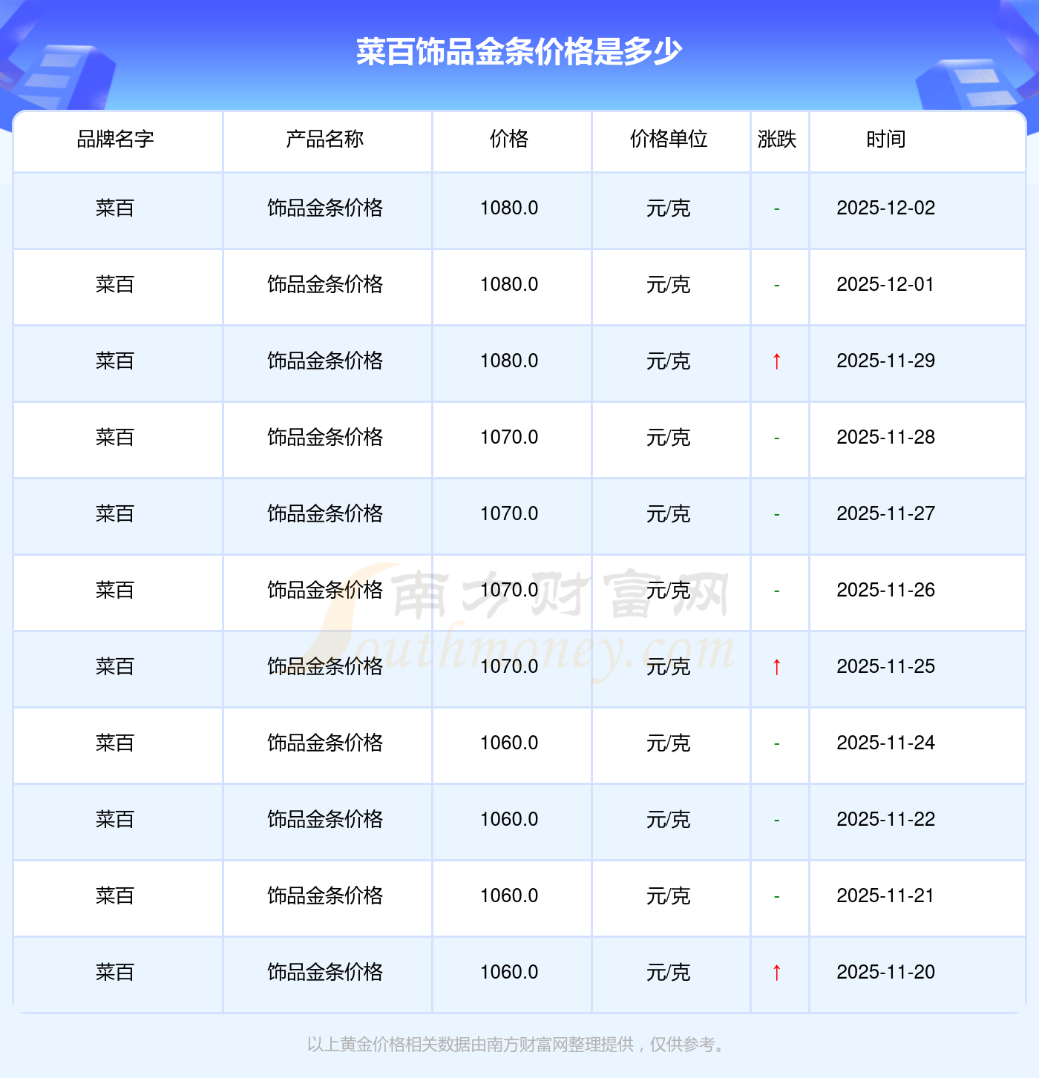This screenshot has width=1039, height=1078.
Task: Select price 1060.0 in the 2025-11-21 row
Action: coord(509,896)
